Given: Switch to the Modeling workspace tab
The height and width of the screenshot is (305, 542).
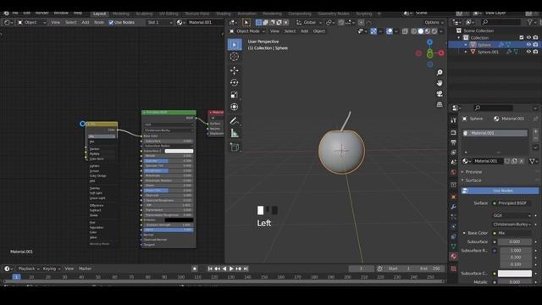Looking at the screenshot, I should [120, 14].
